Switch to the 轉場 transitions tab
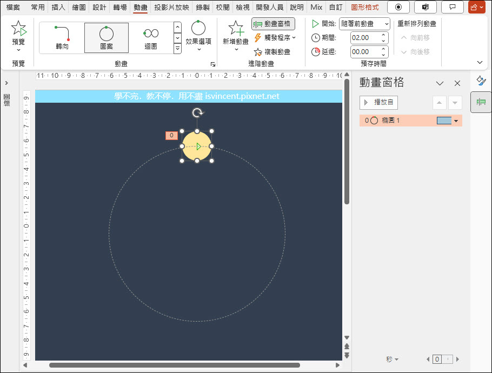Screen dimensions: 492x373 (120, 7)
